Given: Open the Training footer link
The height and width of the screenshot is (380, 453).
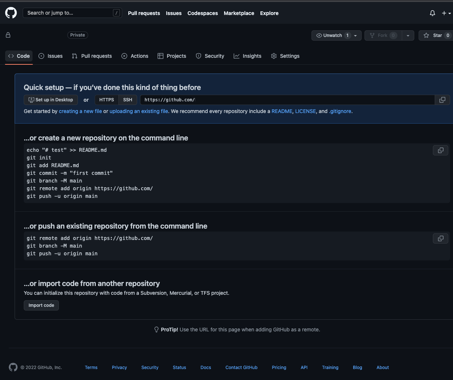Looking at the screenshot, I should click(330, 368).
